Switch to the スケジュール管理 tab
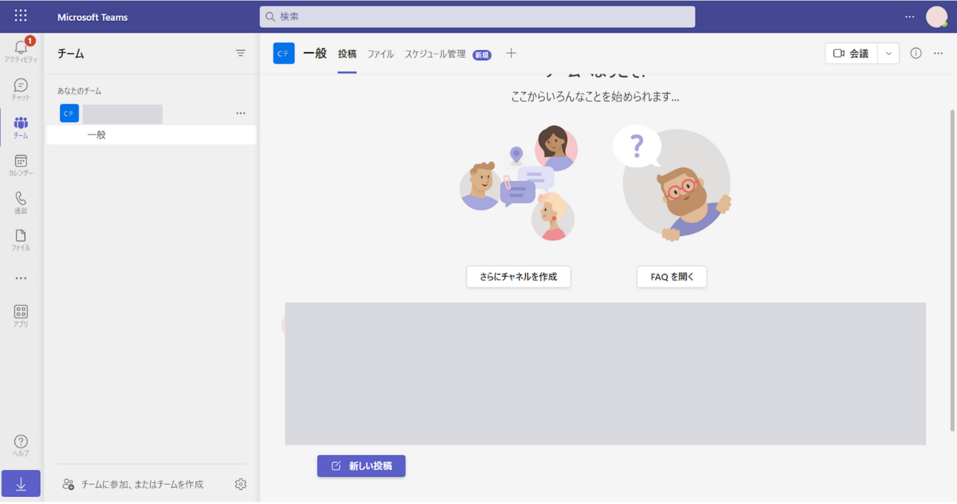The image size is (957, 504). (x=435, y=54)
